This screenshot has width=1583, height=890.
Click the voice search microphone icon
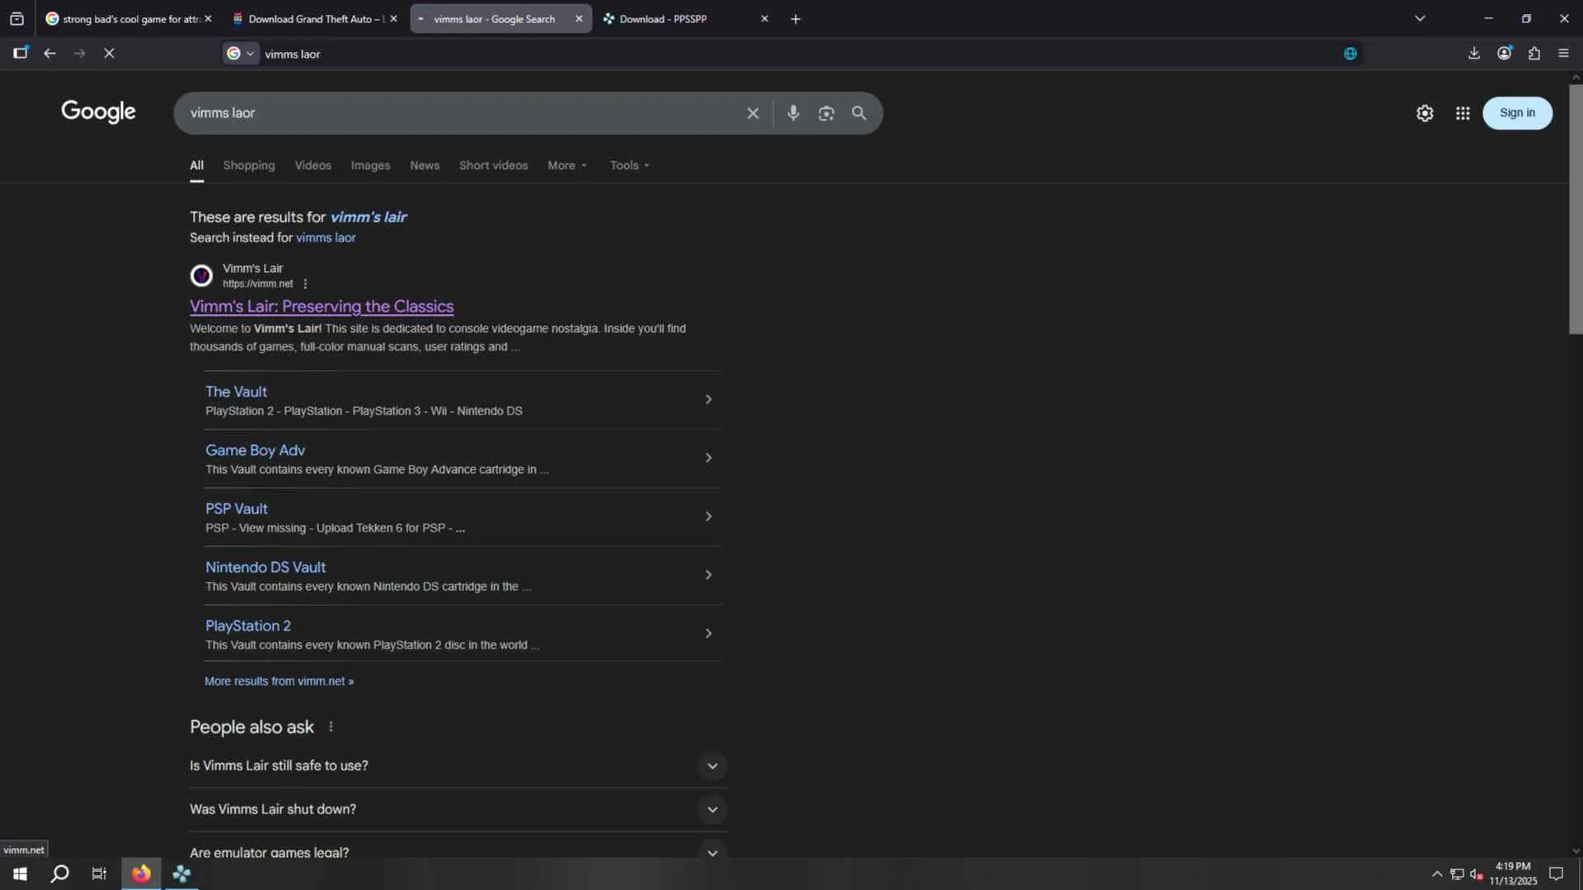pyautogui.click(x=792, y=113)
